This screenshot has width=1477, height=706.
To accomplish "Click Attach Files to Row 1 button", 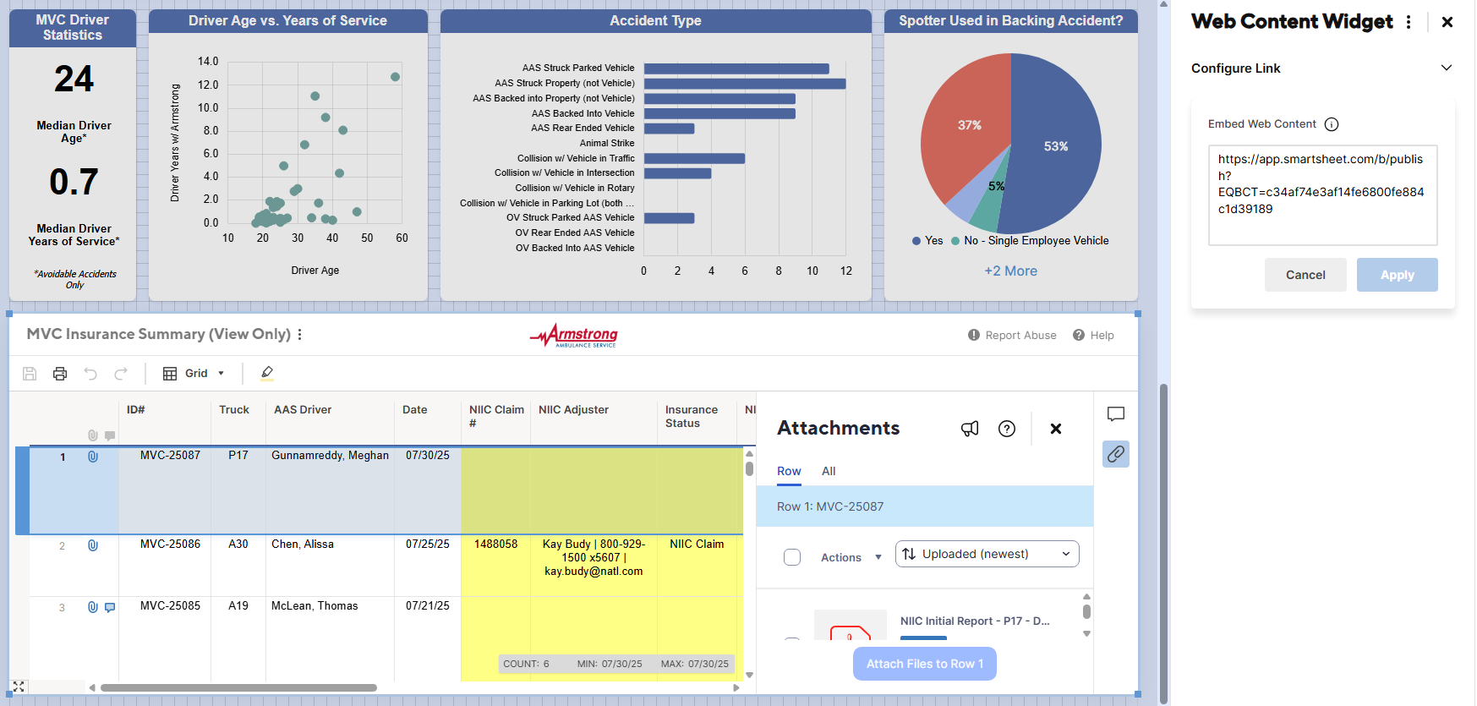I will point(925,665).
